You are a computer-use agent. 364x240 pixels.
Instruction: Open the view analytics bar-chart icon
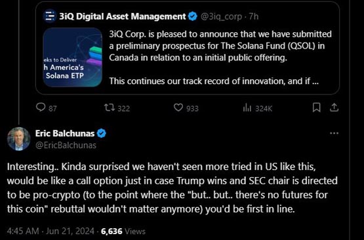click(x=247, y=108)
